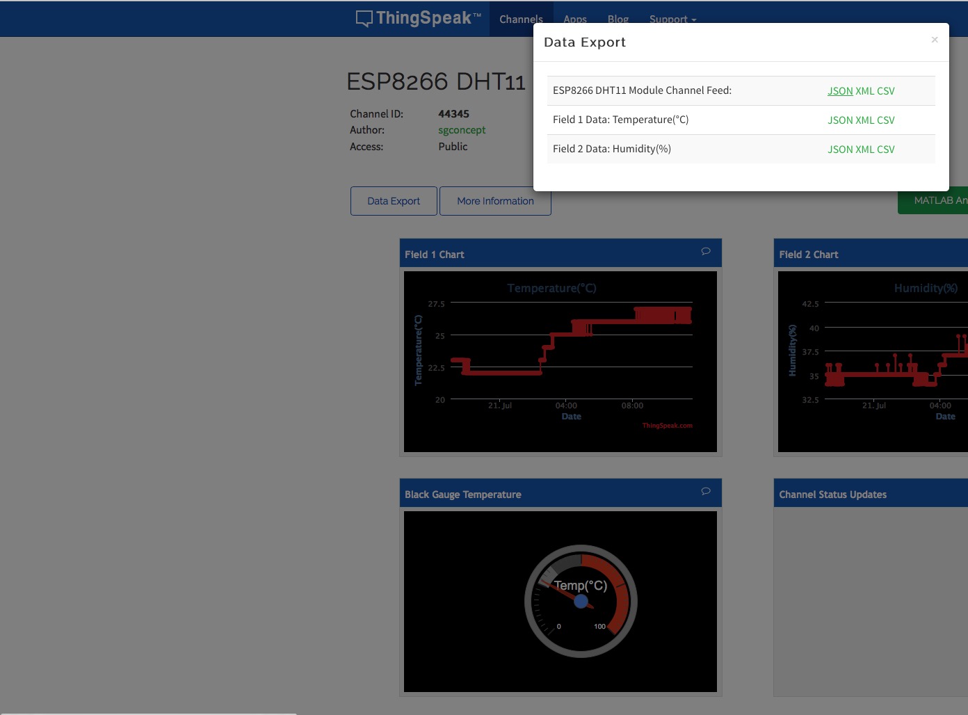Select channel ID value 44345
Viewport: 968px width, 715px height.
coord(453,114)
